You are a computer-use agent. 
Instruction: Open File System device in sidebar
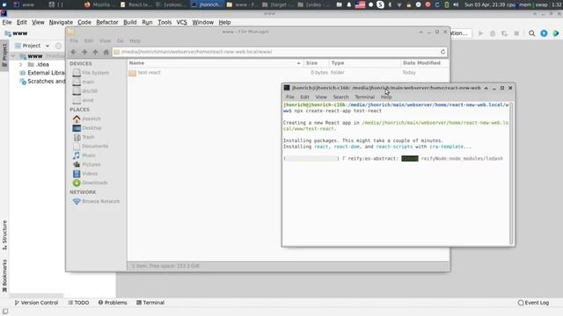tap(91, 73)
